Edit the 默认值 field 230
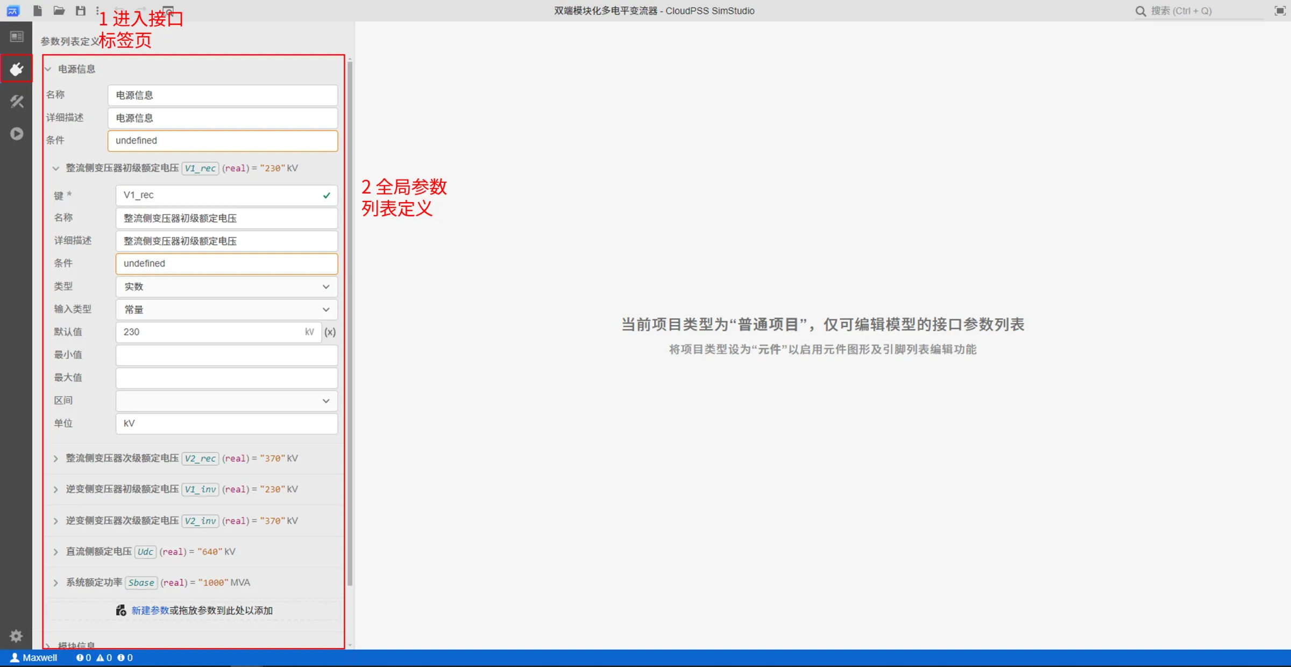This screenshot has height=667, width=1291. click(218, 332)
